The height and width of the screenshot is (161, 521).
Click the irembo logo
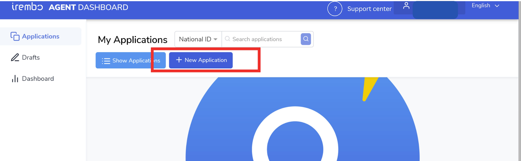tap(27, 7)
